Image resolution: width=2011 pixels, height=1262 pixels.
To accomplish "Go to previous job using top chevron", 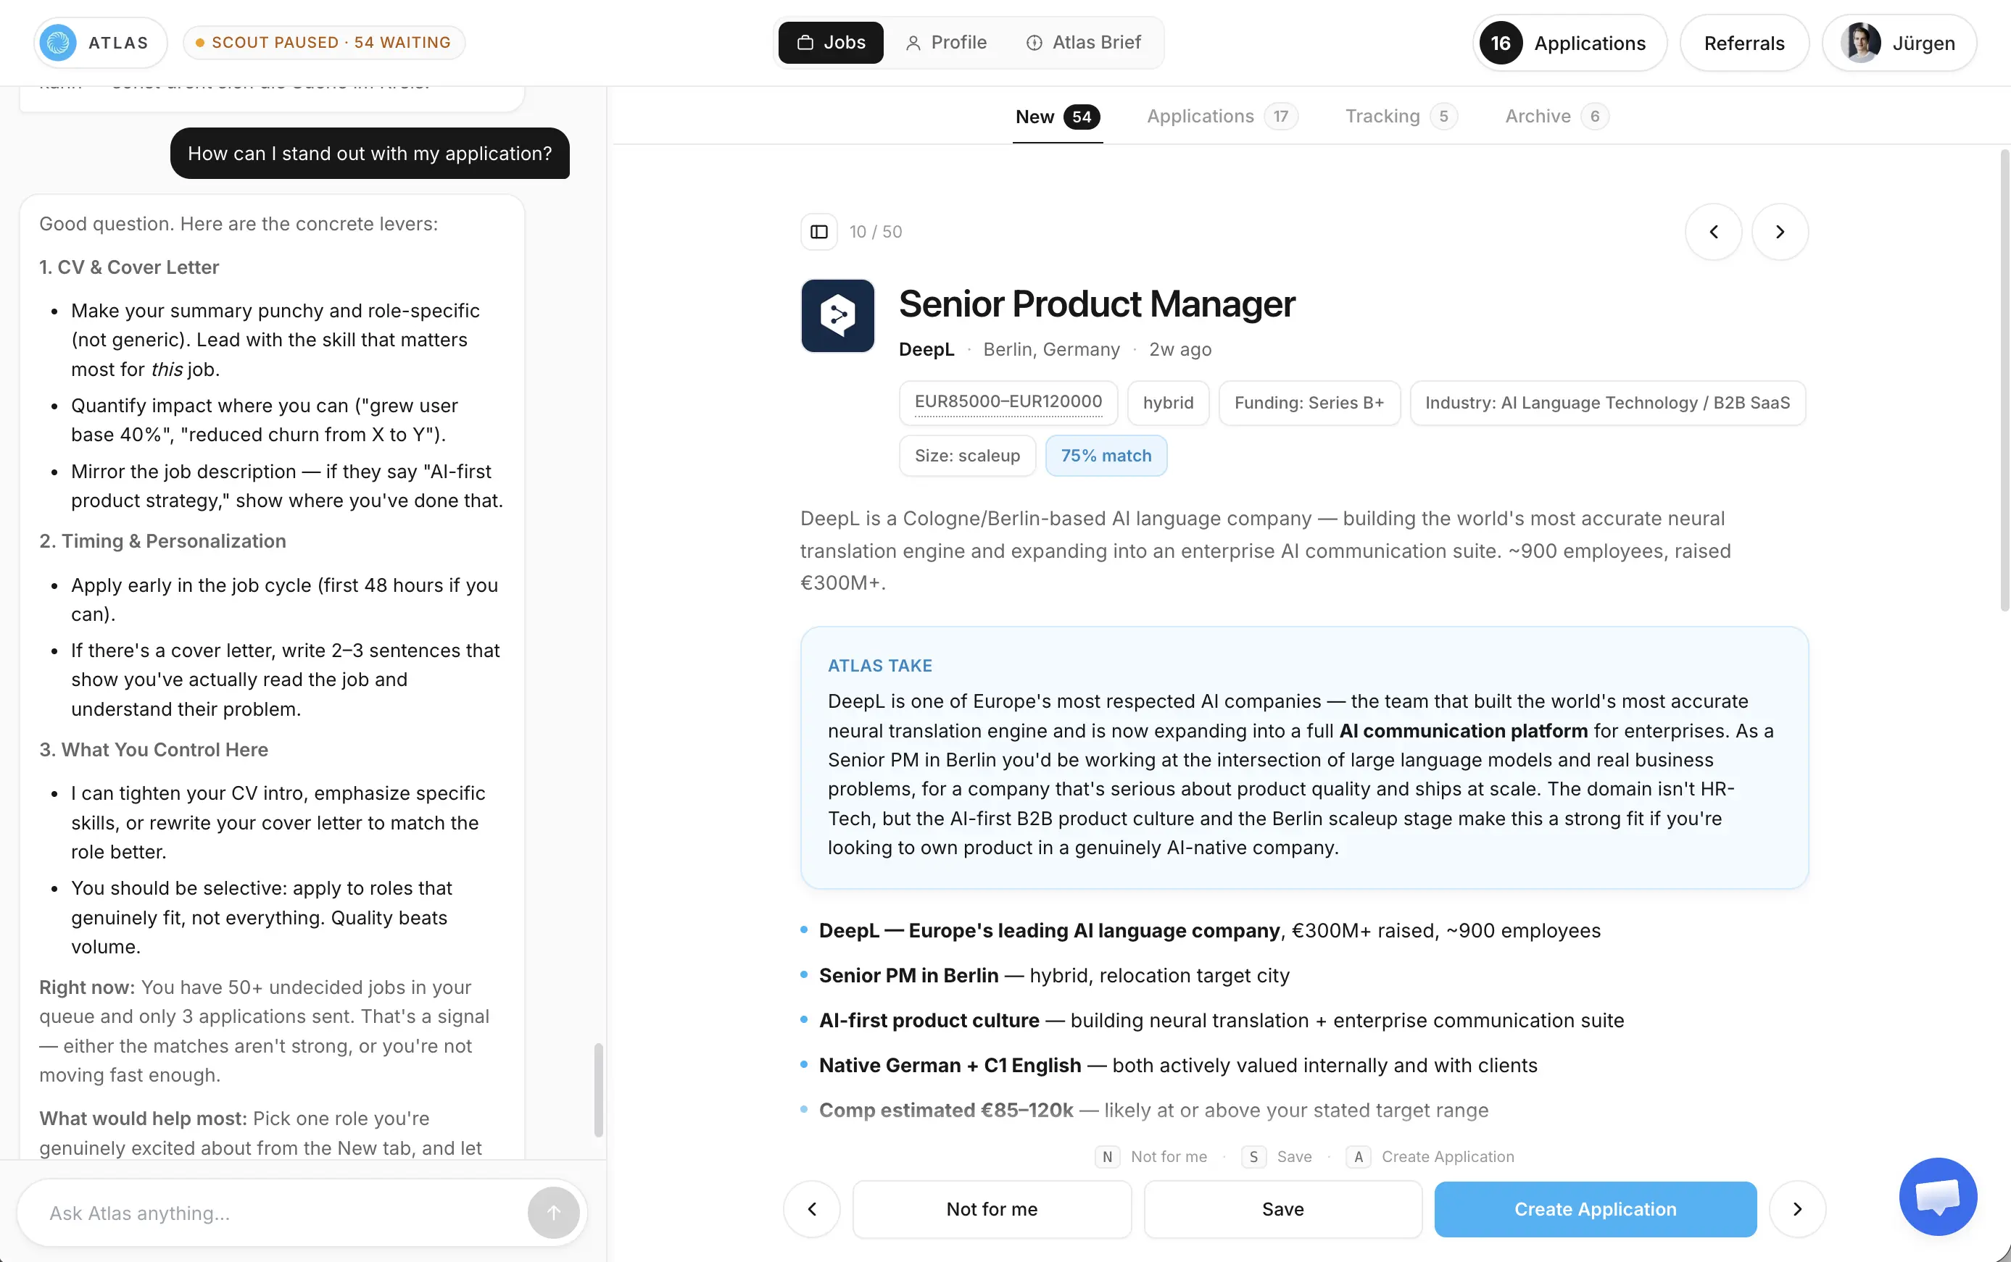I will pyautogui.click(x=1714, y=232).
